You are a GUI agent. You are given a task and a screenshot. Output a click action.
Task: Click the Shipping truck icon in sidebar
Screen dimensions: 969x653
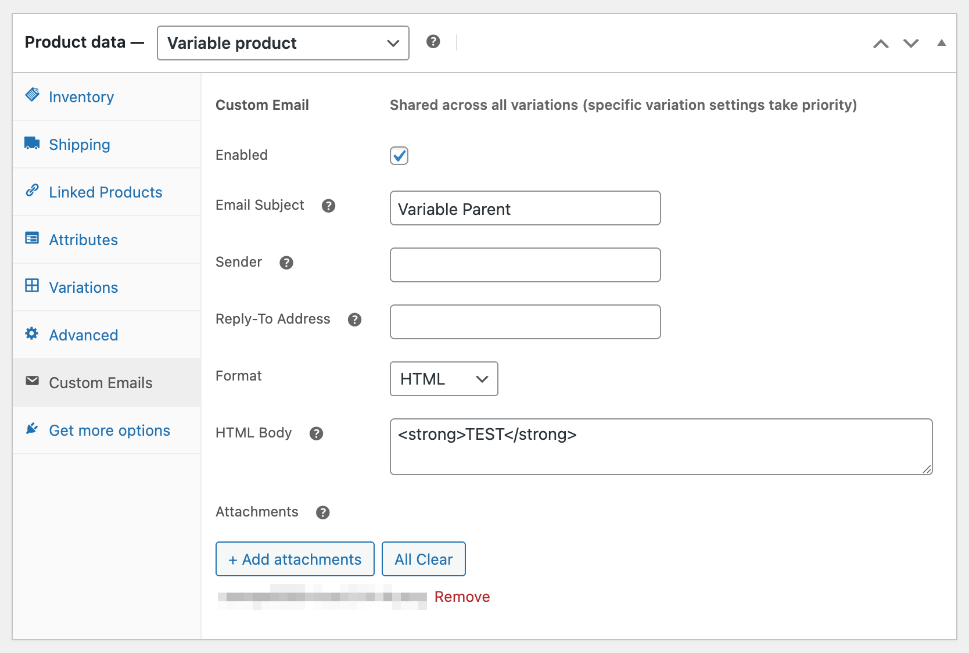[32, 143]
